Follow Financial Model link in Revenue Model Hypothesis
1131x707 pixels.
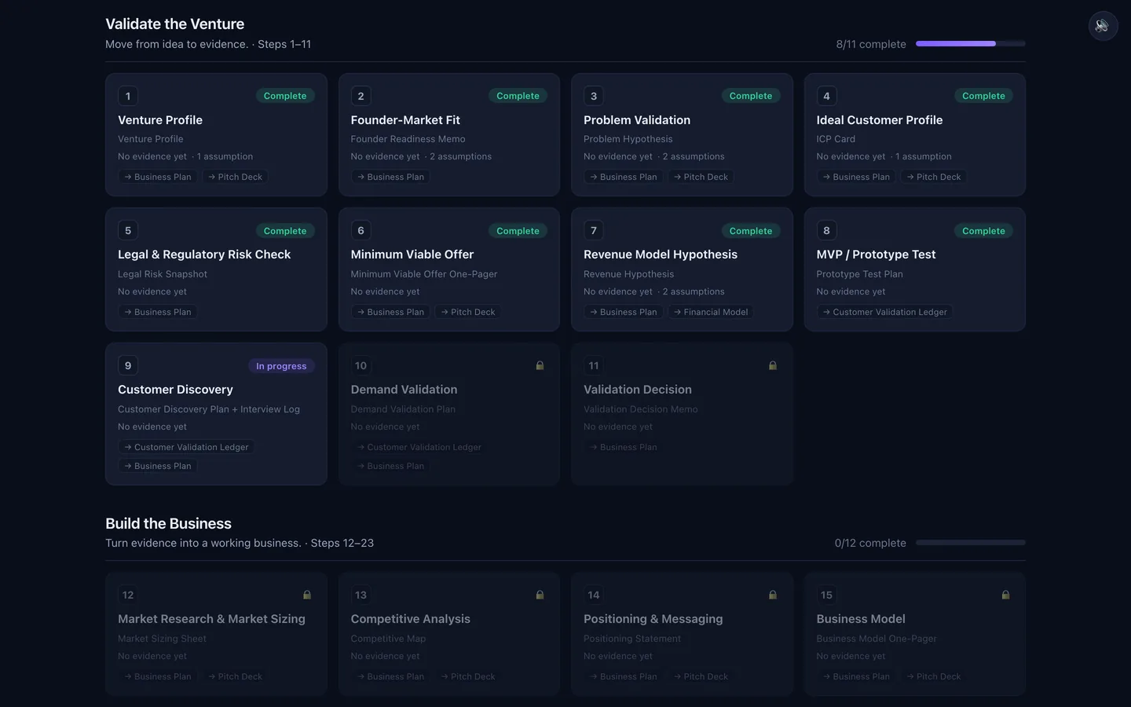click(x=711, y=312)
